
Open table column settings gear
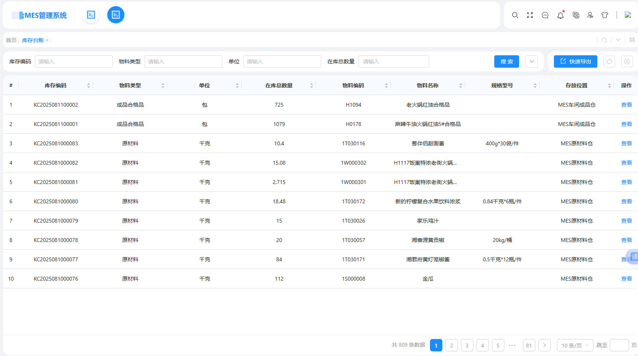click(627, 61)
